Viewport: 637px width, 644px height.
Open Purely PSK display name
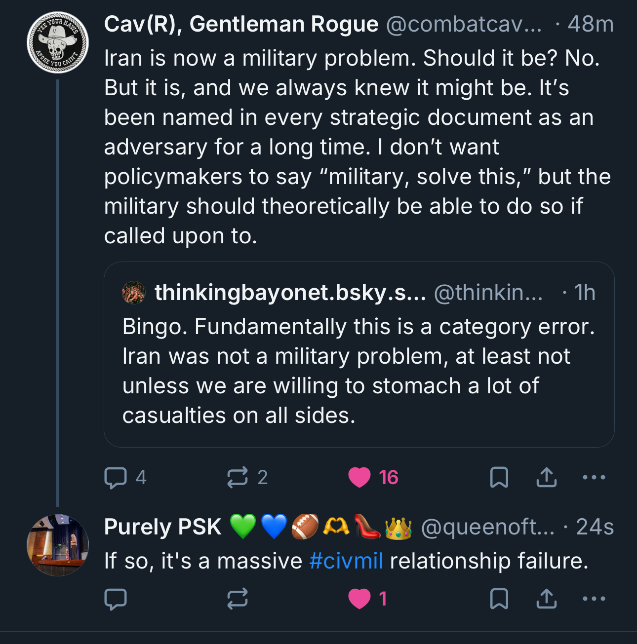point(162,527)
